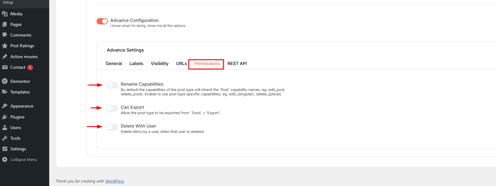Click the 'Delete items by a user' description
This screenshot has width=496, height=186.
coord(162,132)
